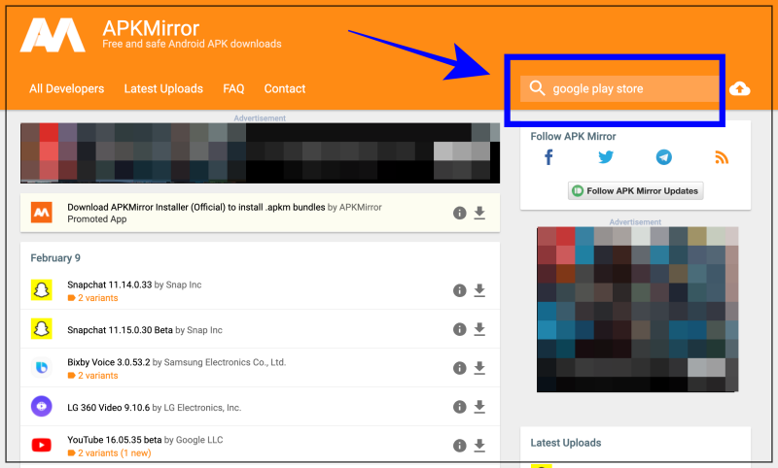Open the Snapchat 11.14.0.33 link
The height and width of the screenshot is (468, 778).
pyautogui.click(x=110, y=284)
